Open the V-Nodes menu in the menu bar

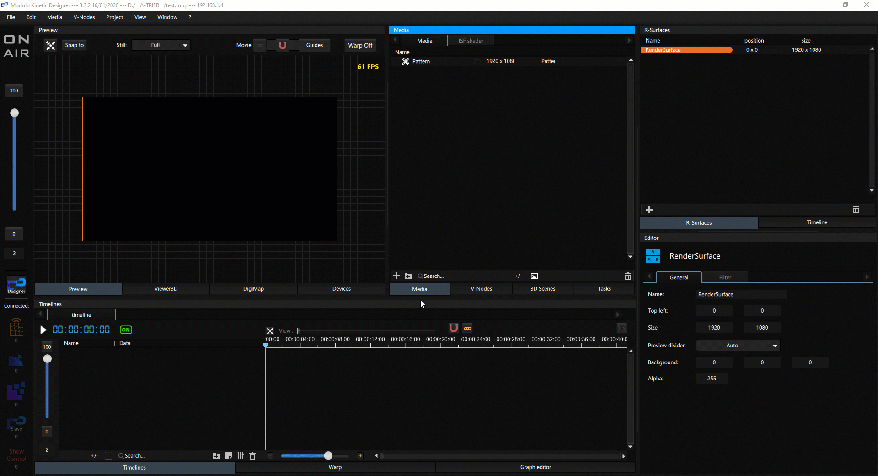pos(84,17)
